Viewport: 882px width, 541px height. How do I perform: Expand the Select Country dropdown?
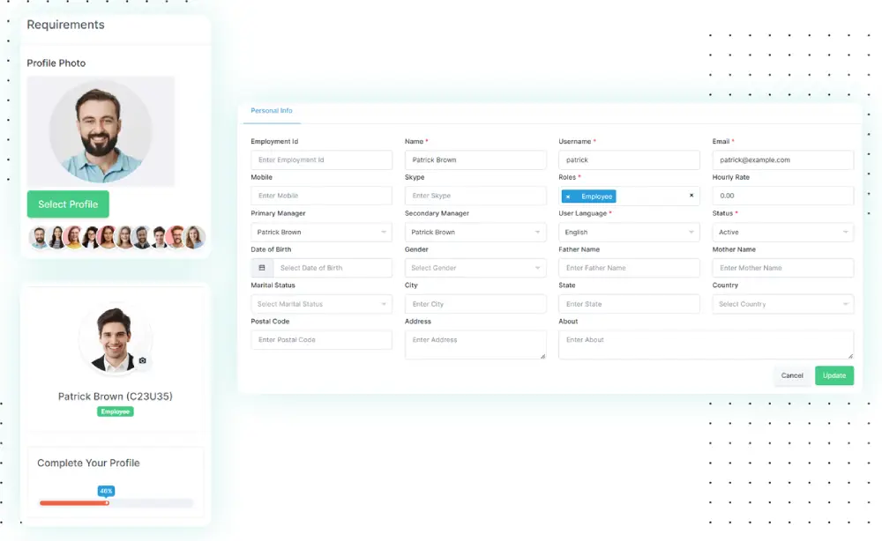[x=782, y=304]
